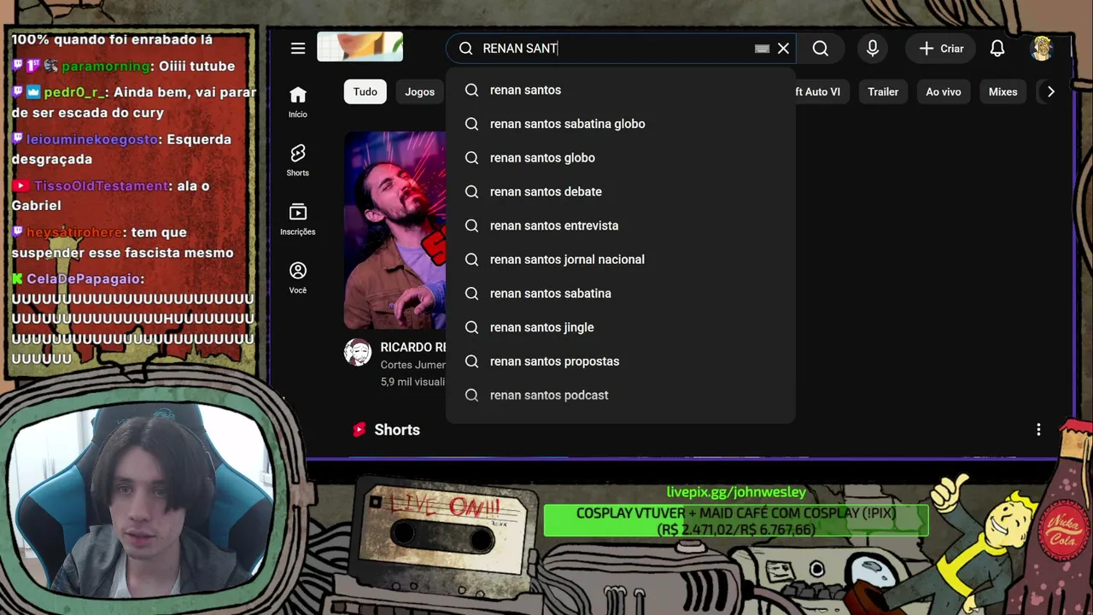1093x615 pixels.
Task: Click chat username leiouminekoegosto
Action: point(92,139)
